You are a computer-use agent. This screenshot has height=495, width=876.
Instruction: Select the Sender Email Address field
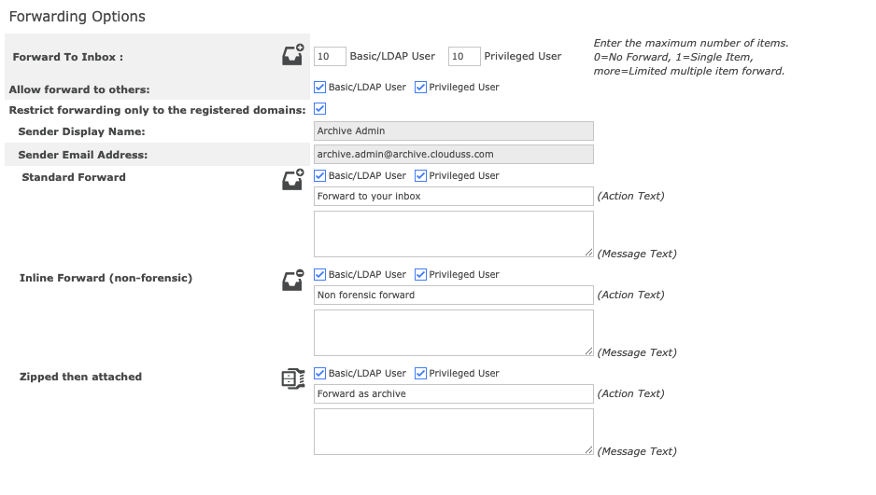(453, 154)
